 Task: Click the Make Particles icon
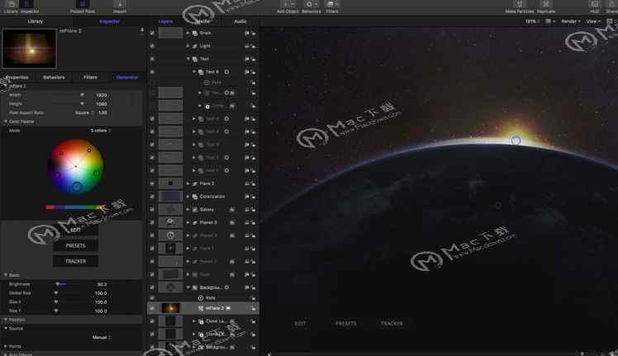(x=519, y=4)
